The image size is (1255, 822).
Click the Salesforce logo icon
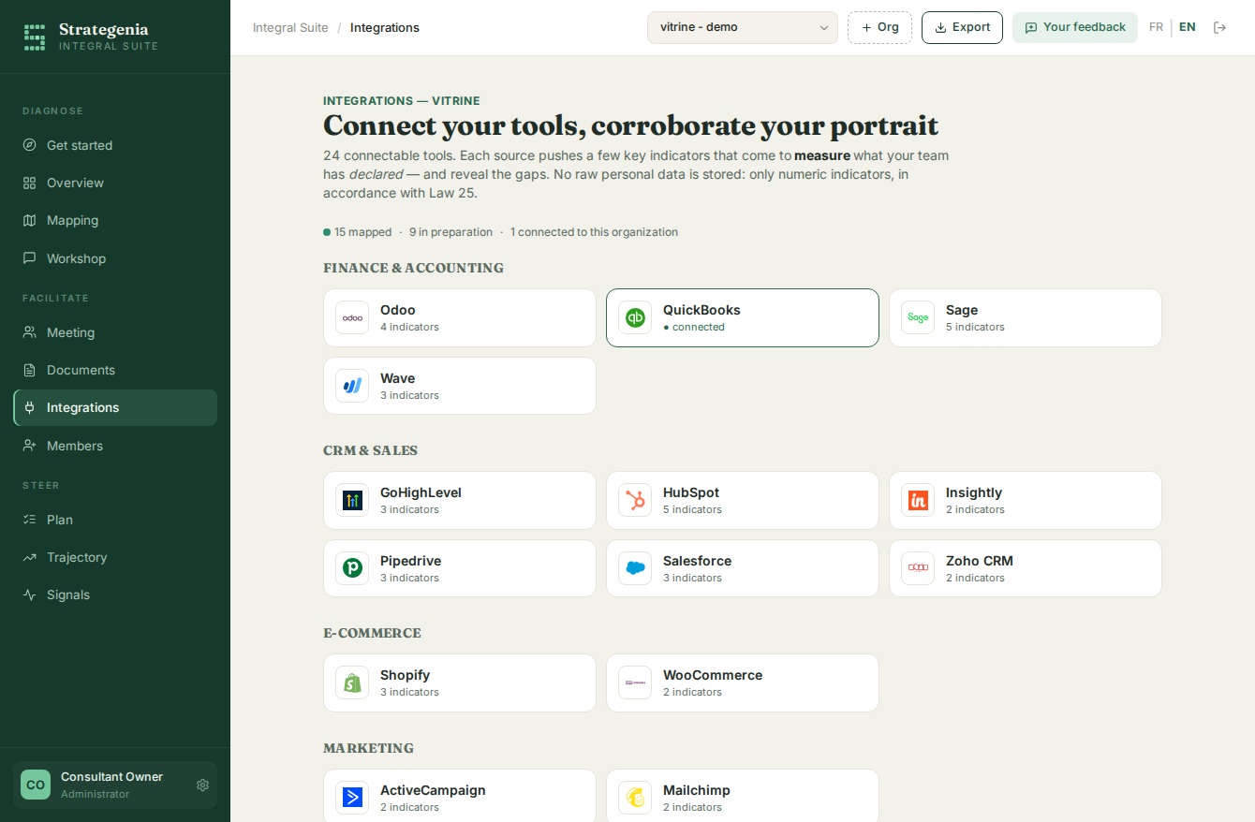point(635,568)
